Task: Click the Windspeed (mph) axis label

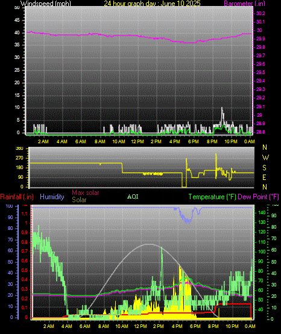Action: [46, 4]
